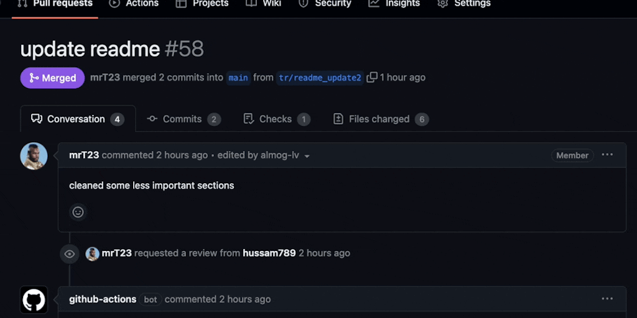
Task: Open the Actions navigation item
Action: point(134,4)
